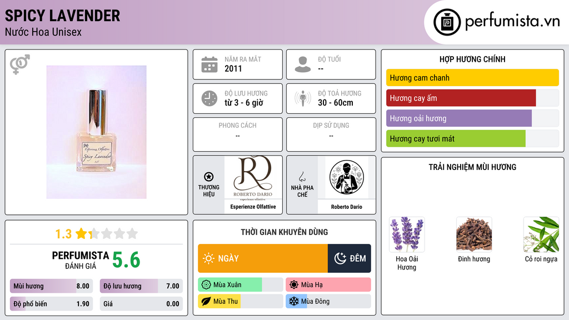569x320 pixels.
Task: Click the sun icon next to Mùa Hạ
Action: coord(294,285)
